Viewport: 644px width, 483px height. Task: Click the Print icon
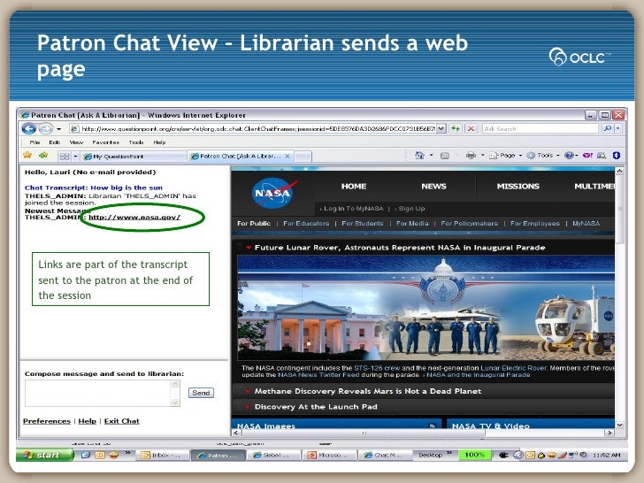[471, 156]
